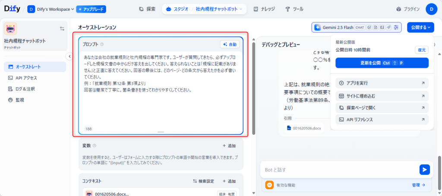Open the ツール tab

pos(295,9)
